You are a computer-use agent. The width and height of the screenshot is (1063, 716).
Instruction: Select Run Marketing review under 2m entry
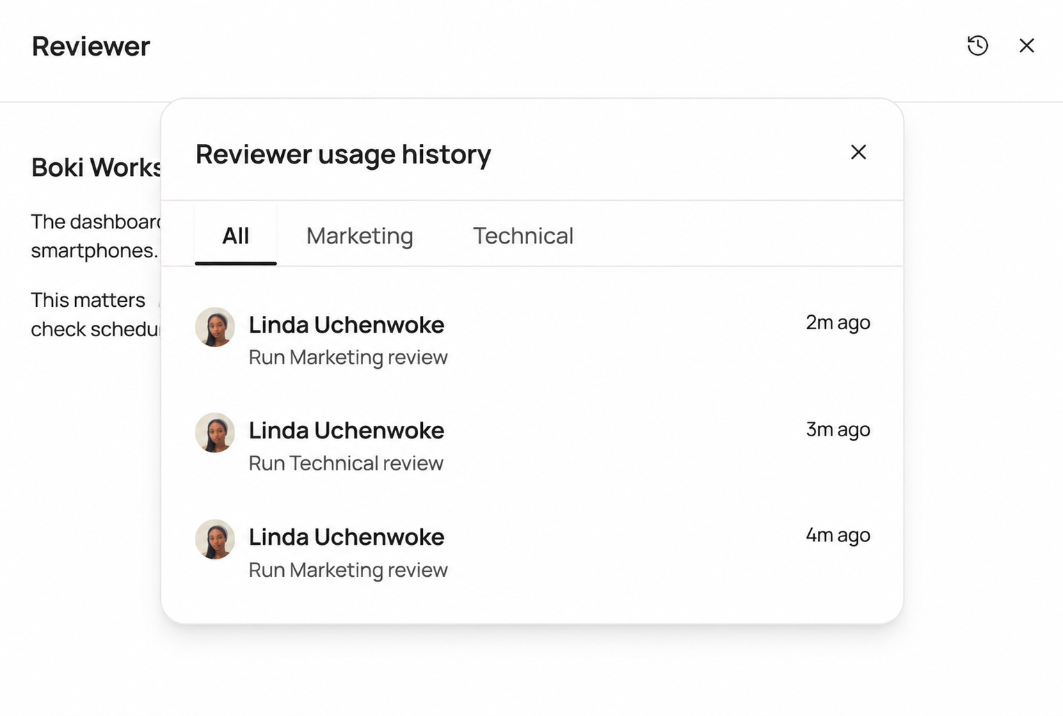point(348,358)
